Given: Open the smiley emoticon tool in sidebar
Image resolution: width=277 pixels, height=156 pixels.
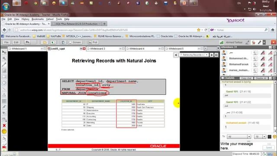Looking at the screenshot, I should click(x=4, y=131).
